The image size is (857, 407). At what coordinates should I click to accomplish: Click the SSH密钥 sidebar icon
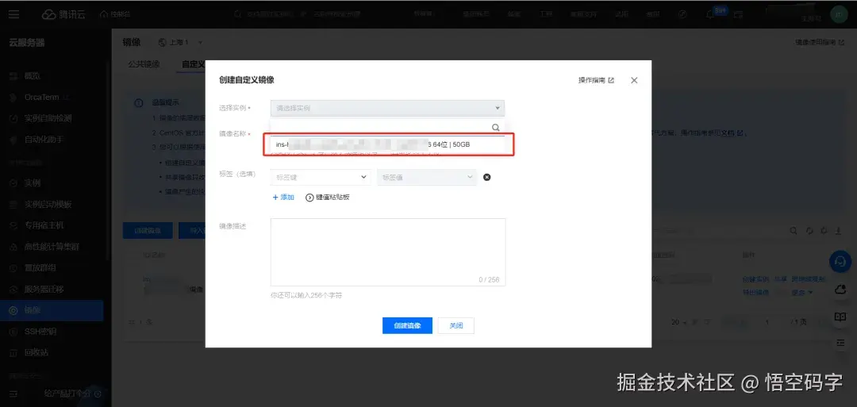(13, 332)
